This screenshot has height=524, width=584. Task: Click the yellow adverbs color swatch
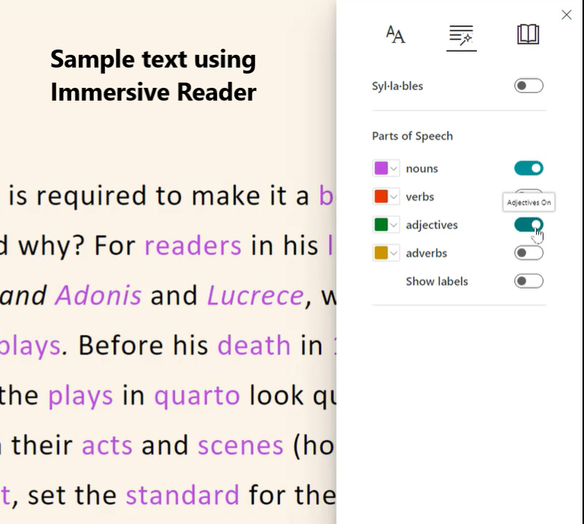tap(381, 253)
